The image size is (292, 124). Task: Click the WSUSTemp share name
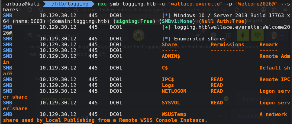tap(174, 114)
